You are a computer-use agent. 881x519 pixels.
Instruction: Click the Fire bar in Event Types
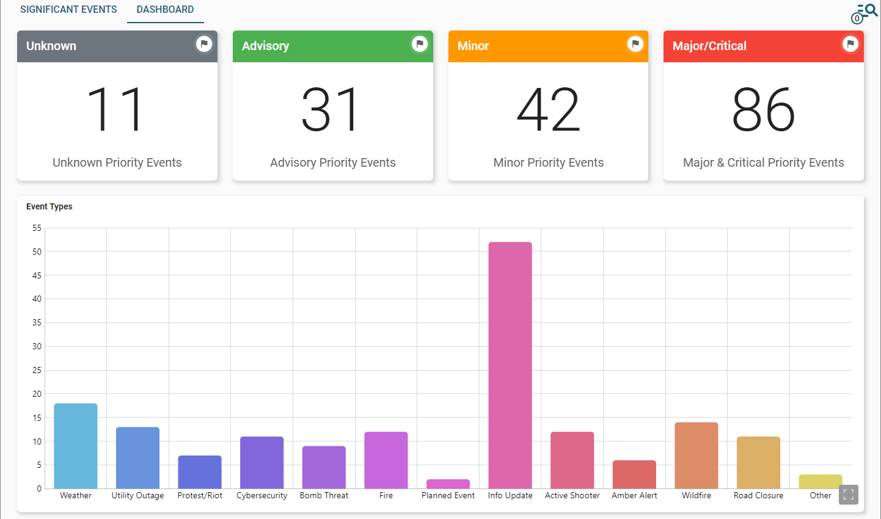click(x=386, y=461)
